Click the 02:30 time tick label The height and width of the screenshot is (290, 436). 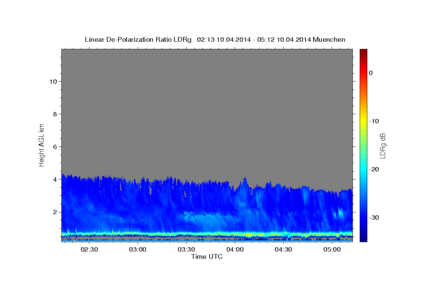(x=89, y=249)
